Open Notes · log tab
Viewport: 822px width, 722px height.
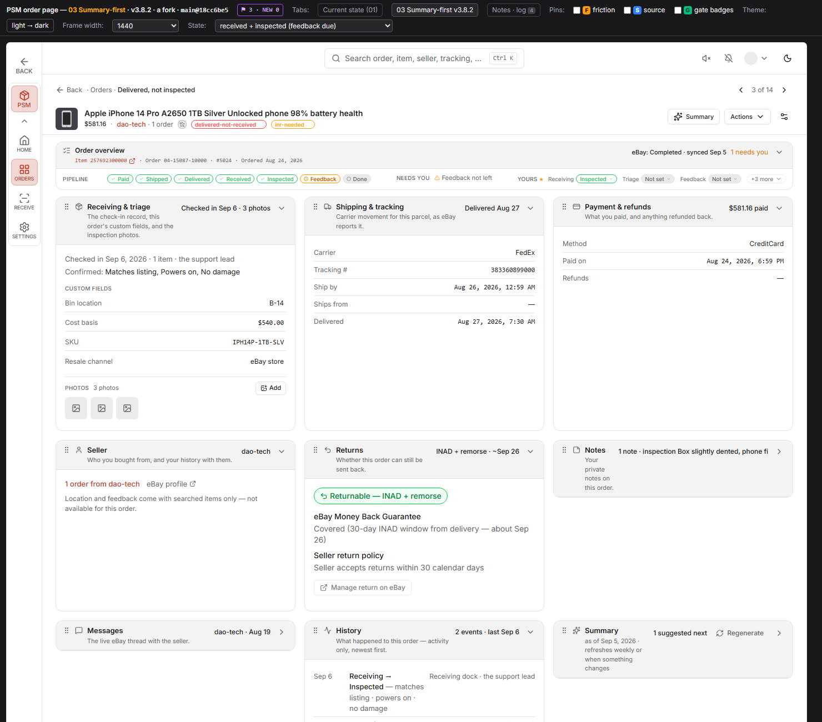(x=514, y=10)
